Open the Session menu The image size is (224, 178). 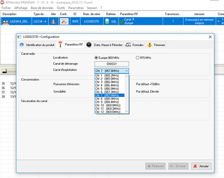[92, 8]
